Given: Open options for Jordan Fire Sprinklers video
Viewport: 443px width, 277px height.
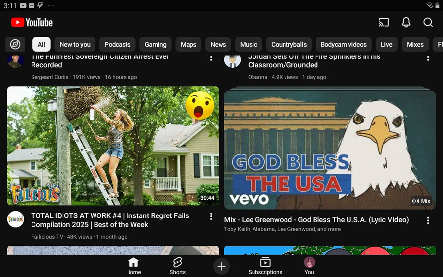Looking at the screenshot, I should 428,59.
